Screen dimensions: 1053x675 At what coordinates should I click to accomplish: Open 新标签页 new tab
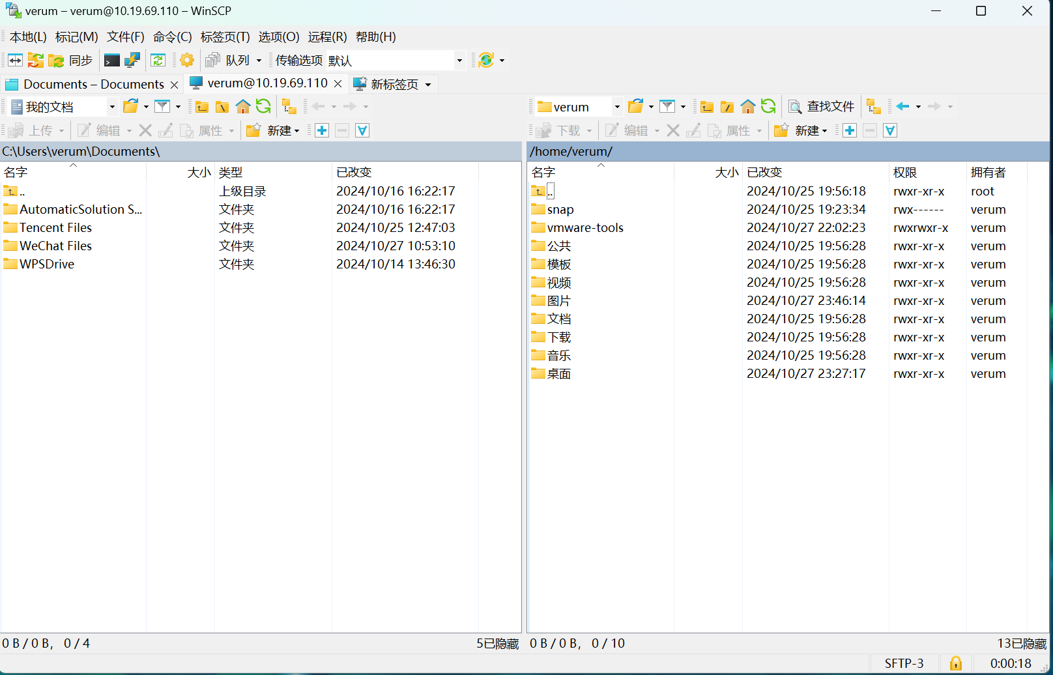(392, 84)
